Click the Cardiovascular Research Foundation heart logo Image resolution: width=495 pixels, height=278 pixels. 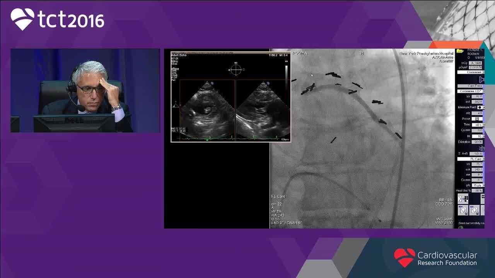point(404,258)
